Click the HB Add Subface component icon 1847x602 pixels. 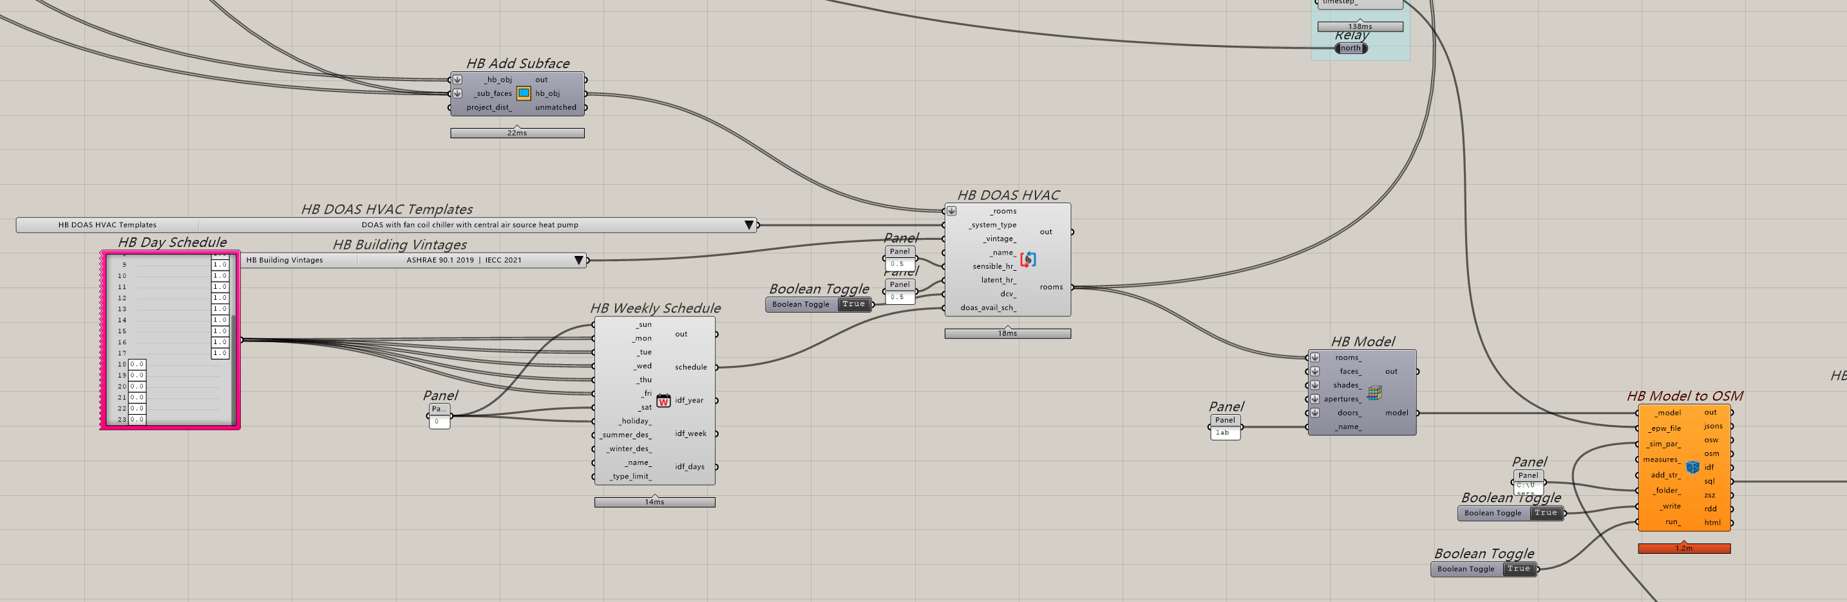point(524,93)
